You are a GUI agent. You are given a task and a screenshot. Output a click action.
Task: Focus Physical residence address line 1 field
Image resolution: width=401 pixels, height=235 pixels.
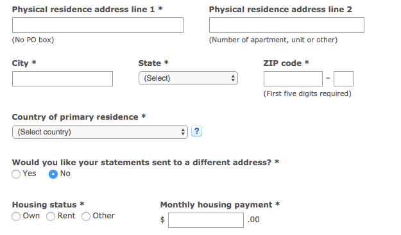[98, 25]
